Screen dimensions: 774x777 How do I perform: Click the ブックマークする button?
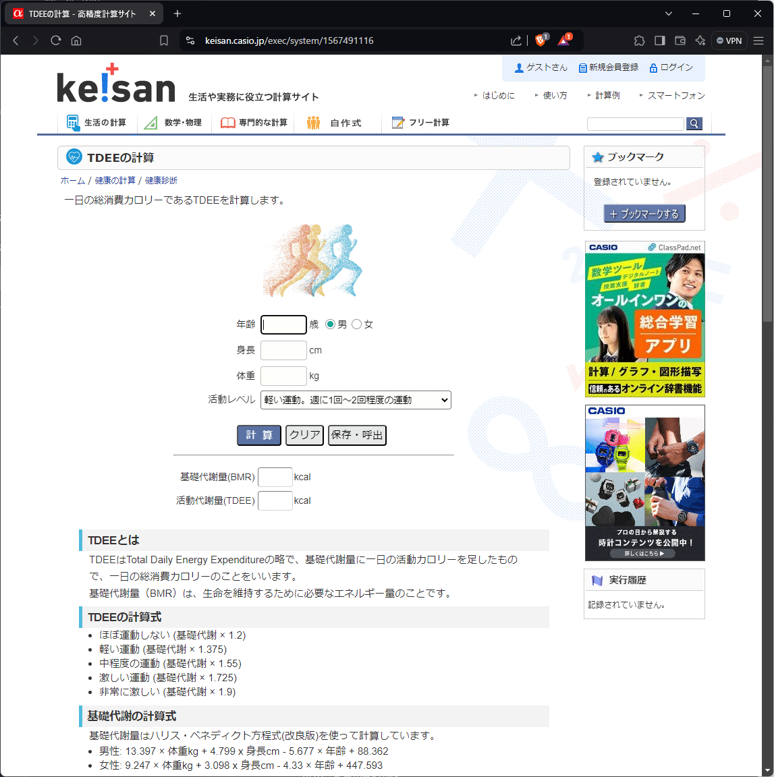coord(644,214)
